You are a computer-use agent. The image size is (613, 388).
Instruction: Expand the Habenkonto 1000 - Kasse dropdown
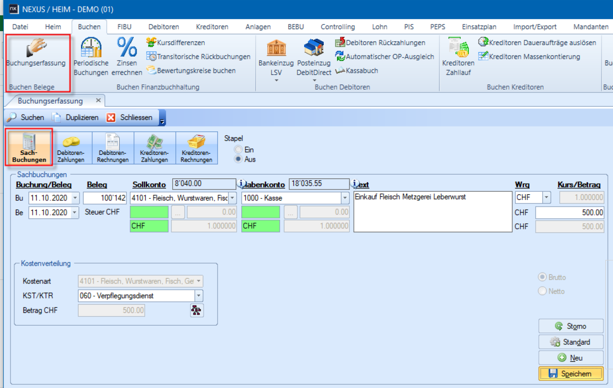[x=345, y=198]
